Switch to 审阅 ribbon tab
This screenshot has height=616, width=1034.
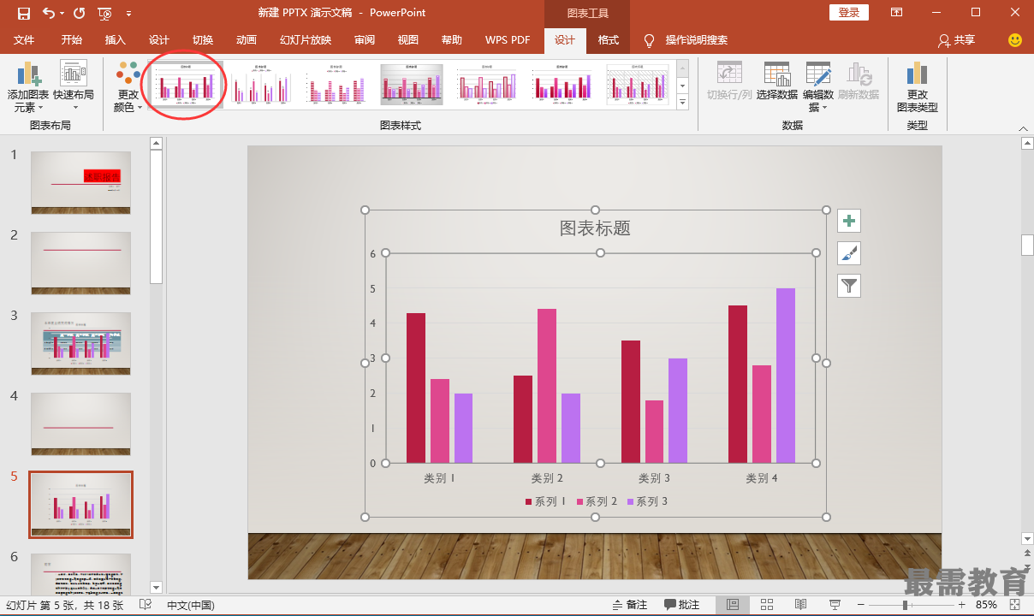[365, 40]
